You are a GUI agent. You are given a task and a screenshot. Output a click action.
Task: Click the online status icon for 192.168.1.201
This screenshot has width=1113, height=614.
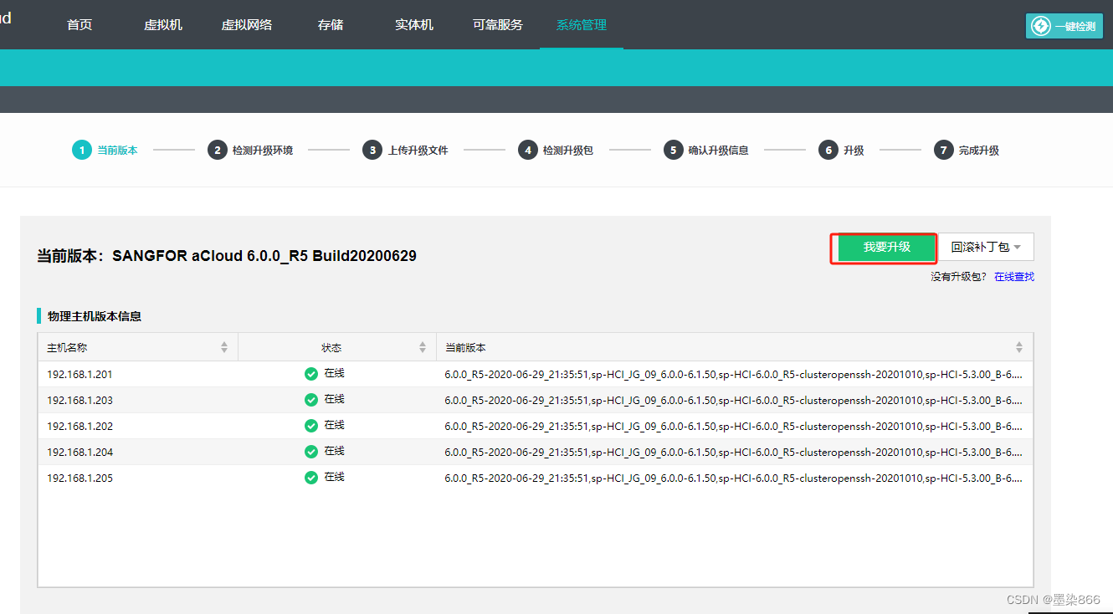point(311,374)
